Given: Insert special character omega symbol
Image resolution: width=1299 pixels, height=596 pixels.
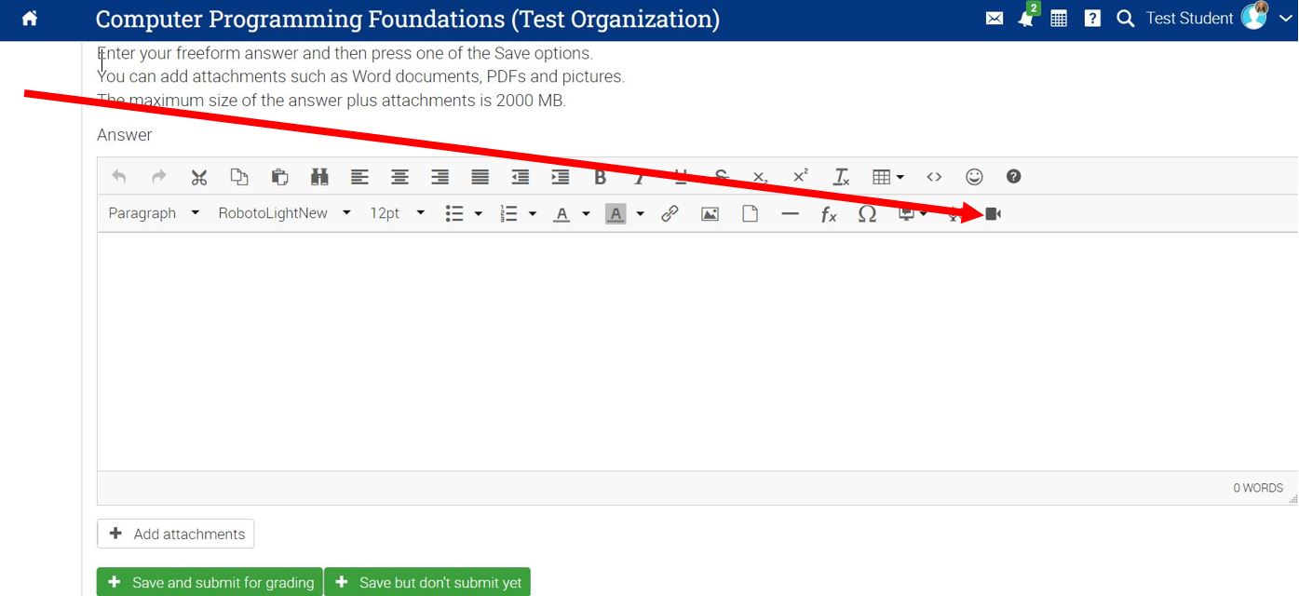Looking at the screenshot, I should click(x=867, y=214).
